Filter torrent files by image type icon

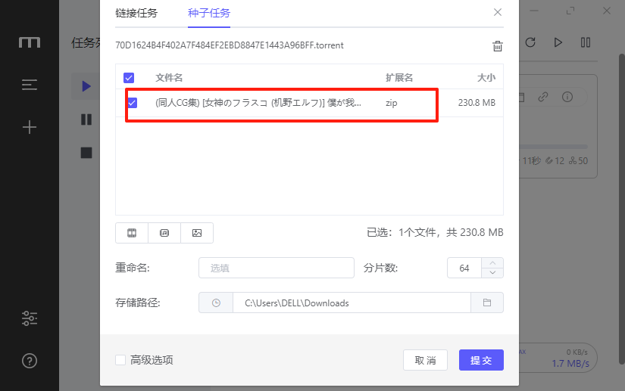pyautogui.click(x=197, y=233)
